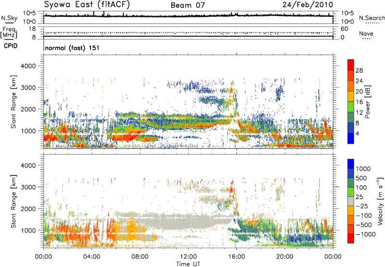Click the '4' value on power scale
Image resolution: width=385 pixels, height=267 pixels.
click(x=357, y=133)
